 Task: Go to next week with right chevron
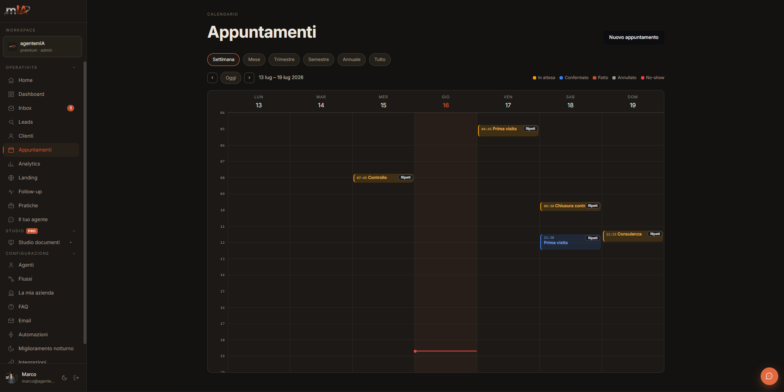click(249, 78)
